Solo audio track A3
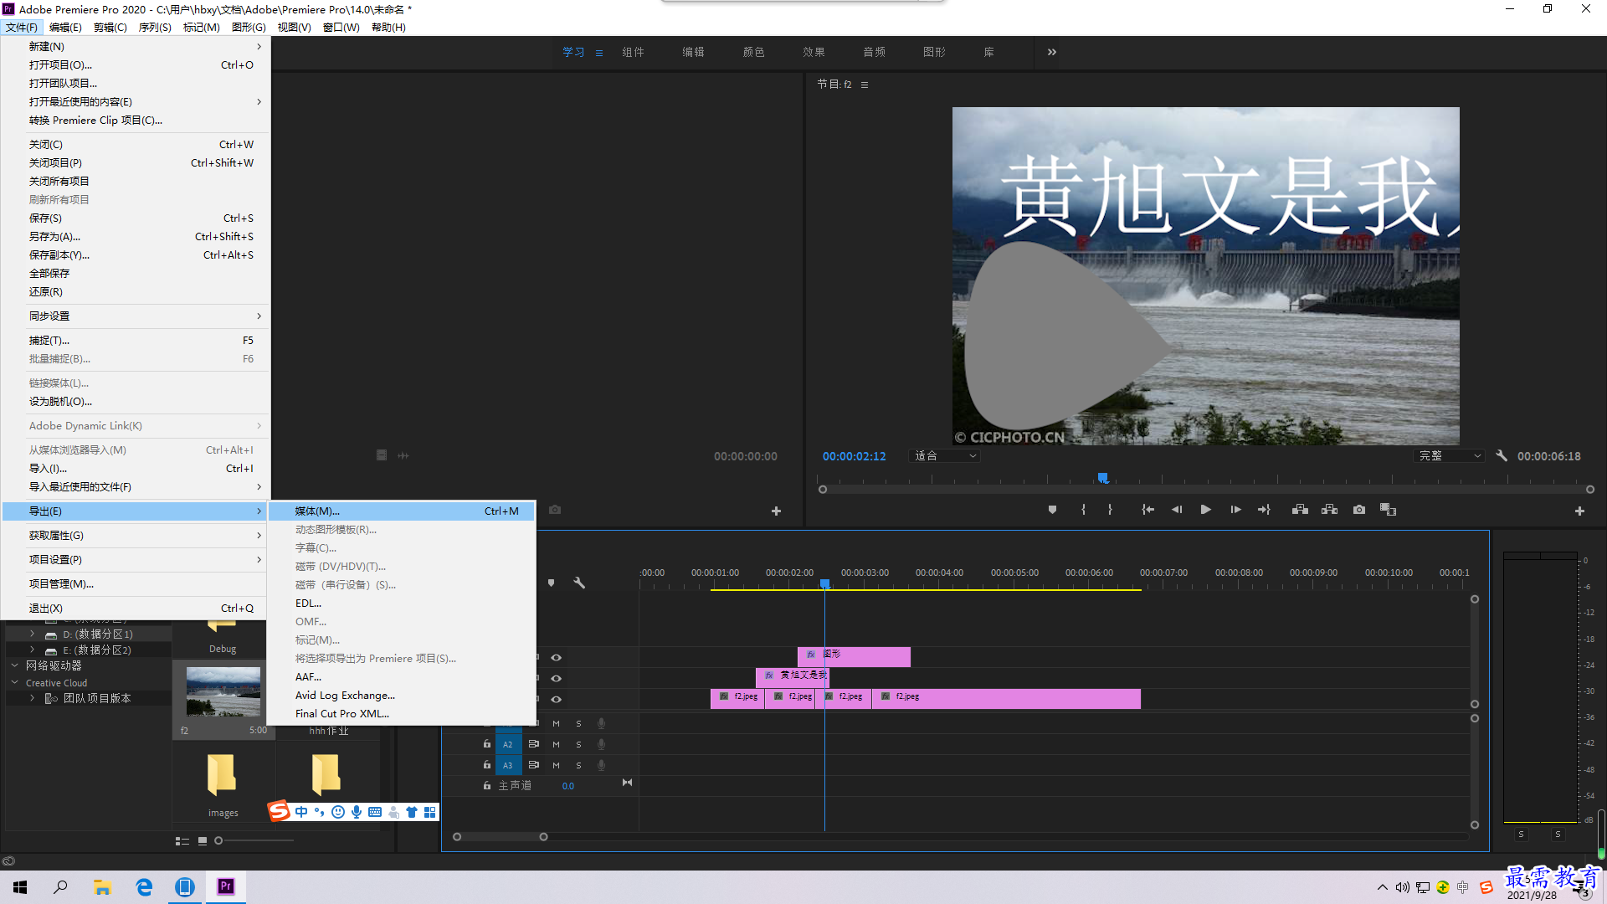Image resolution: width=1607 pixels, height=904 pixels. click(x=578, y=765)
